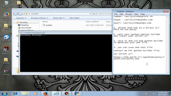The width and height of the screenshot is (171, 96).
Task: Click inside the python.exe console window
Action: (66, 53)
